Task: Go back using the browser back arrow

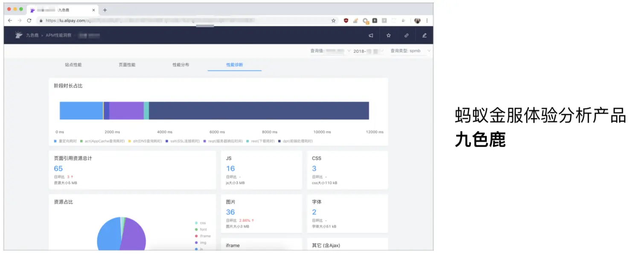Action: tap(10, 20)
